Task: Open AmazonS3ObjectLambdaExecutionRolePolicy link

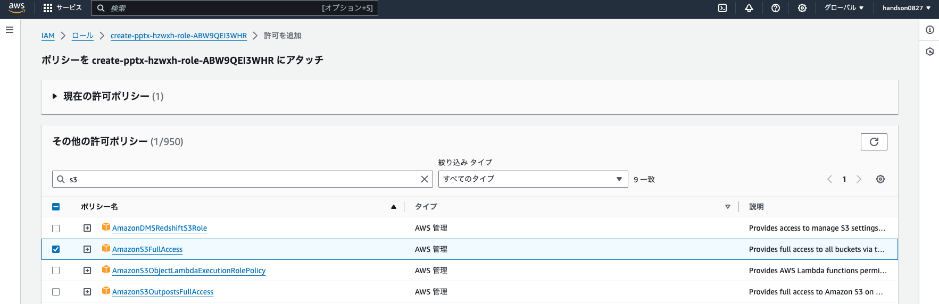Action: click(189, 271)
